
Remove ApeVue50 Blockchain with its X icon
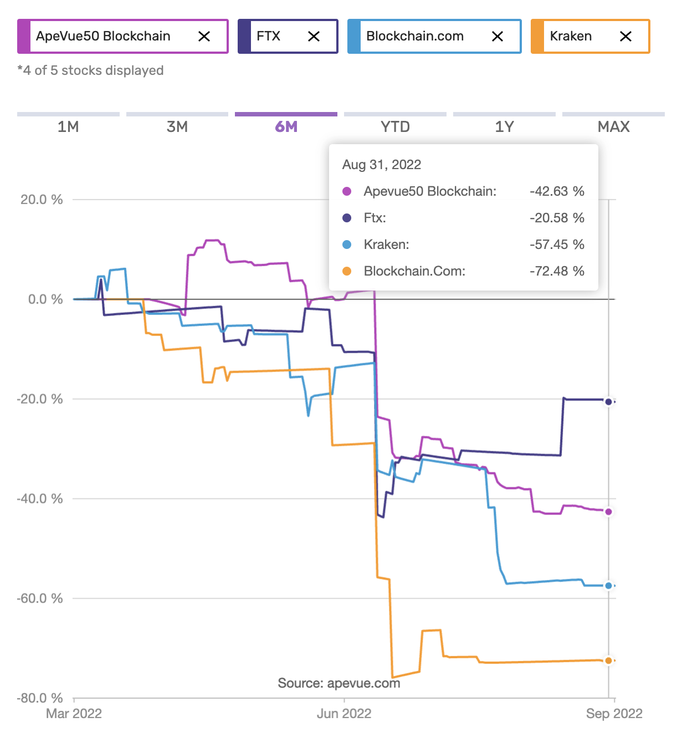(204, 37)
